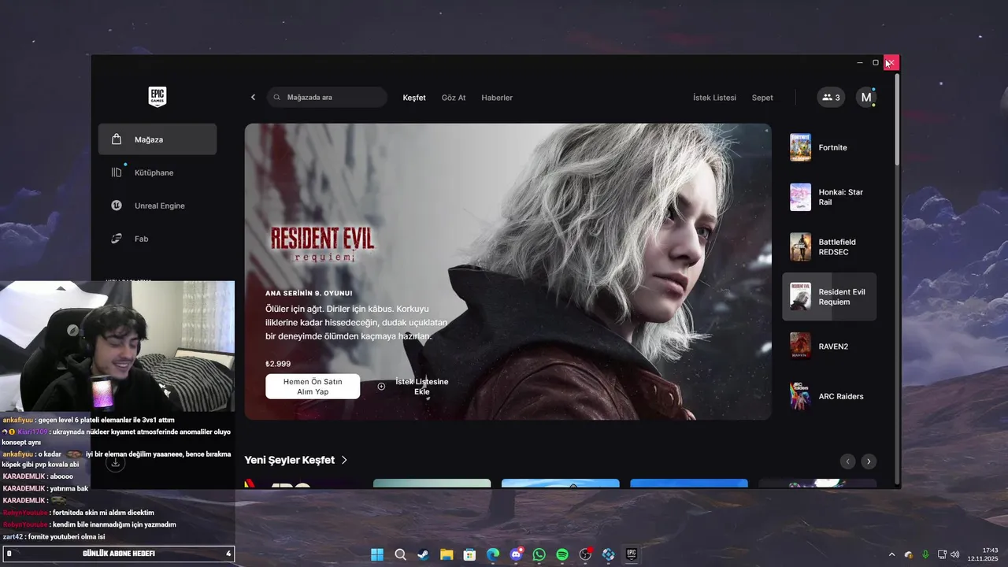
Task: Select RAVEN2 in the featured list
Action: pos(829,346)
